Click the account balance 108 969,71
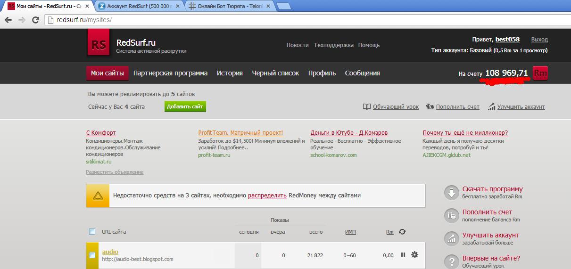This screenshot has height=269, width=571. coord(506,73)
